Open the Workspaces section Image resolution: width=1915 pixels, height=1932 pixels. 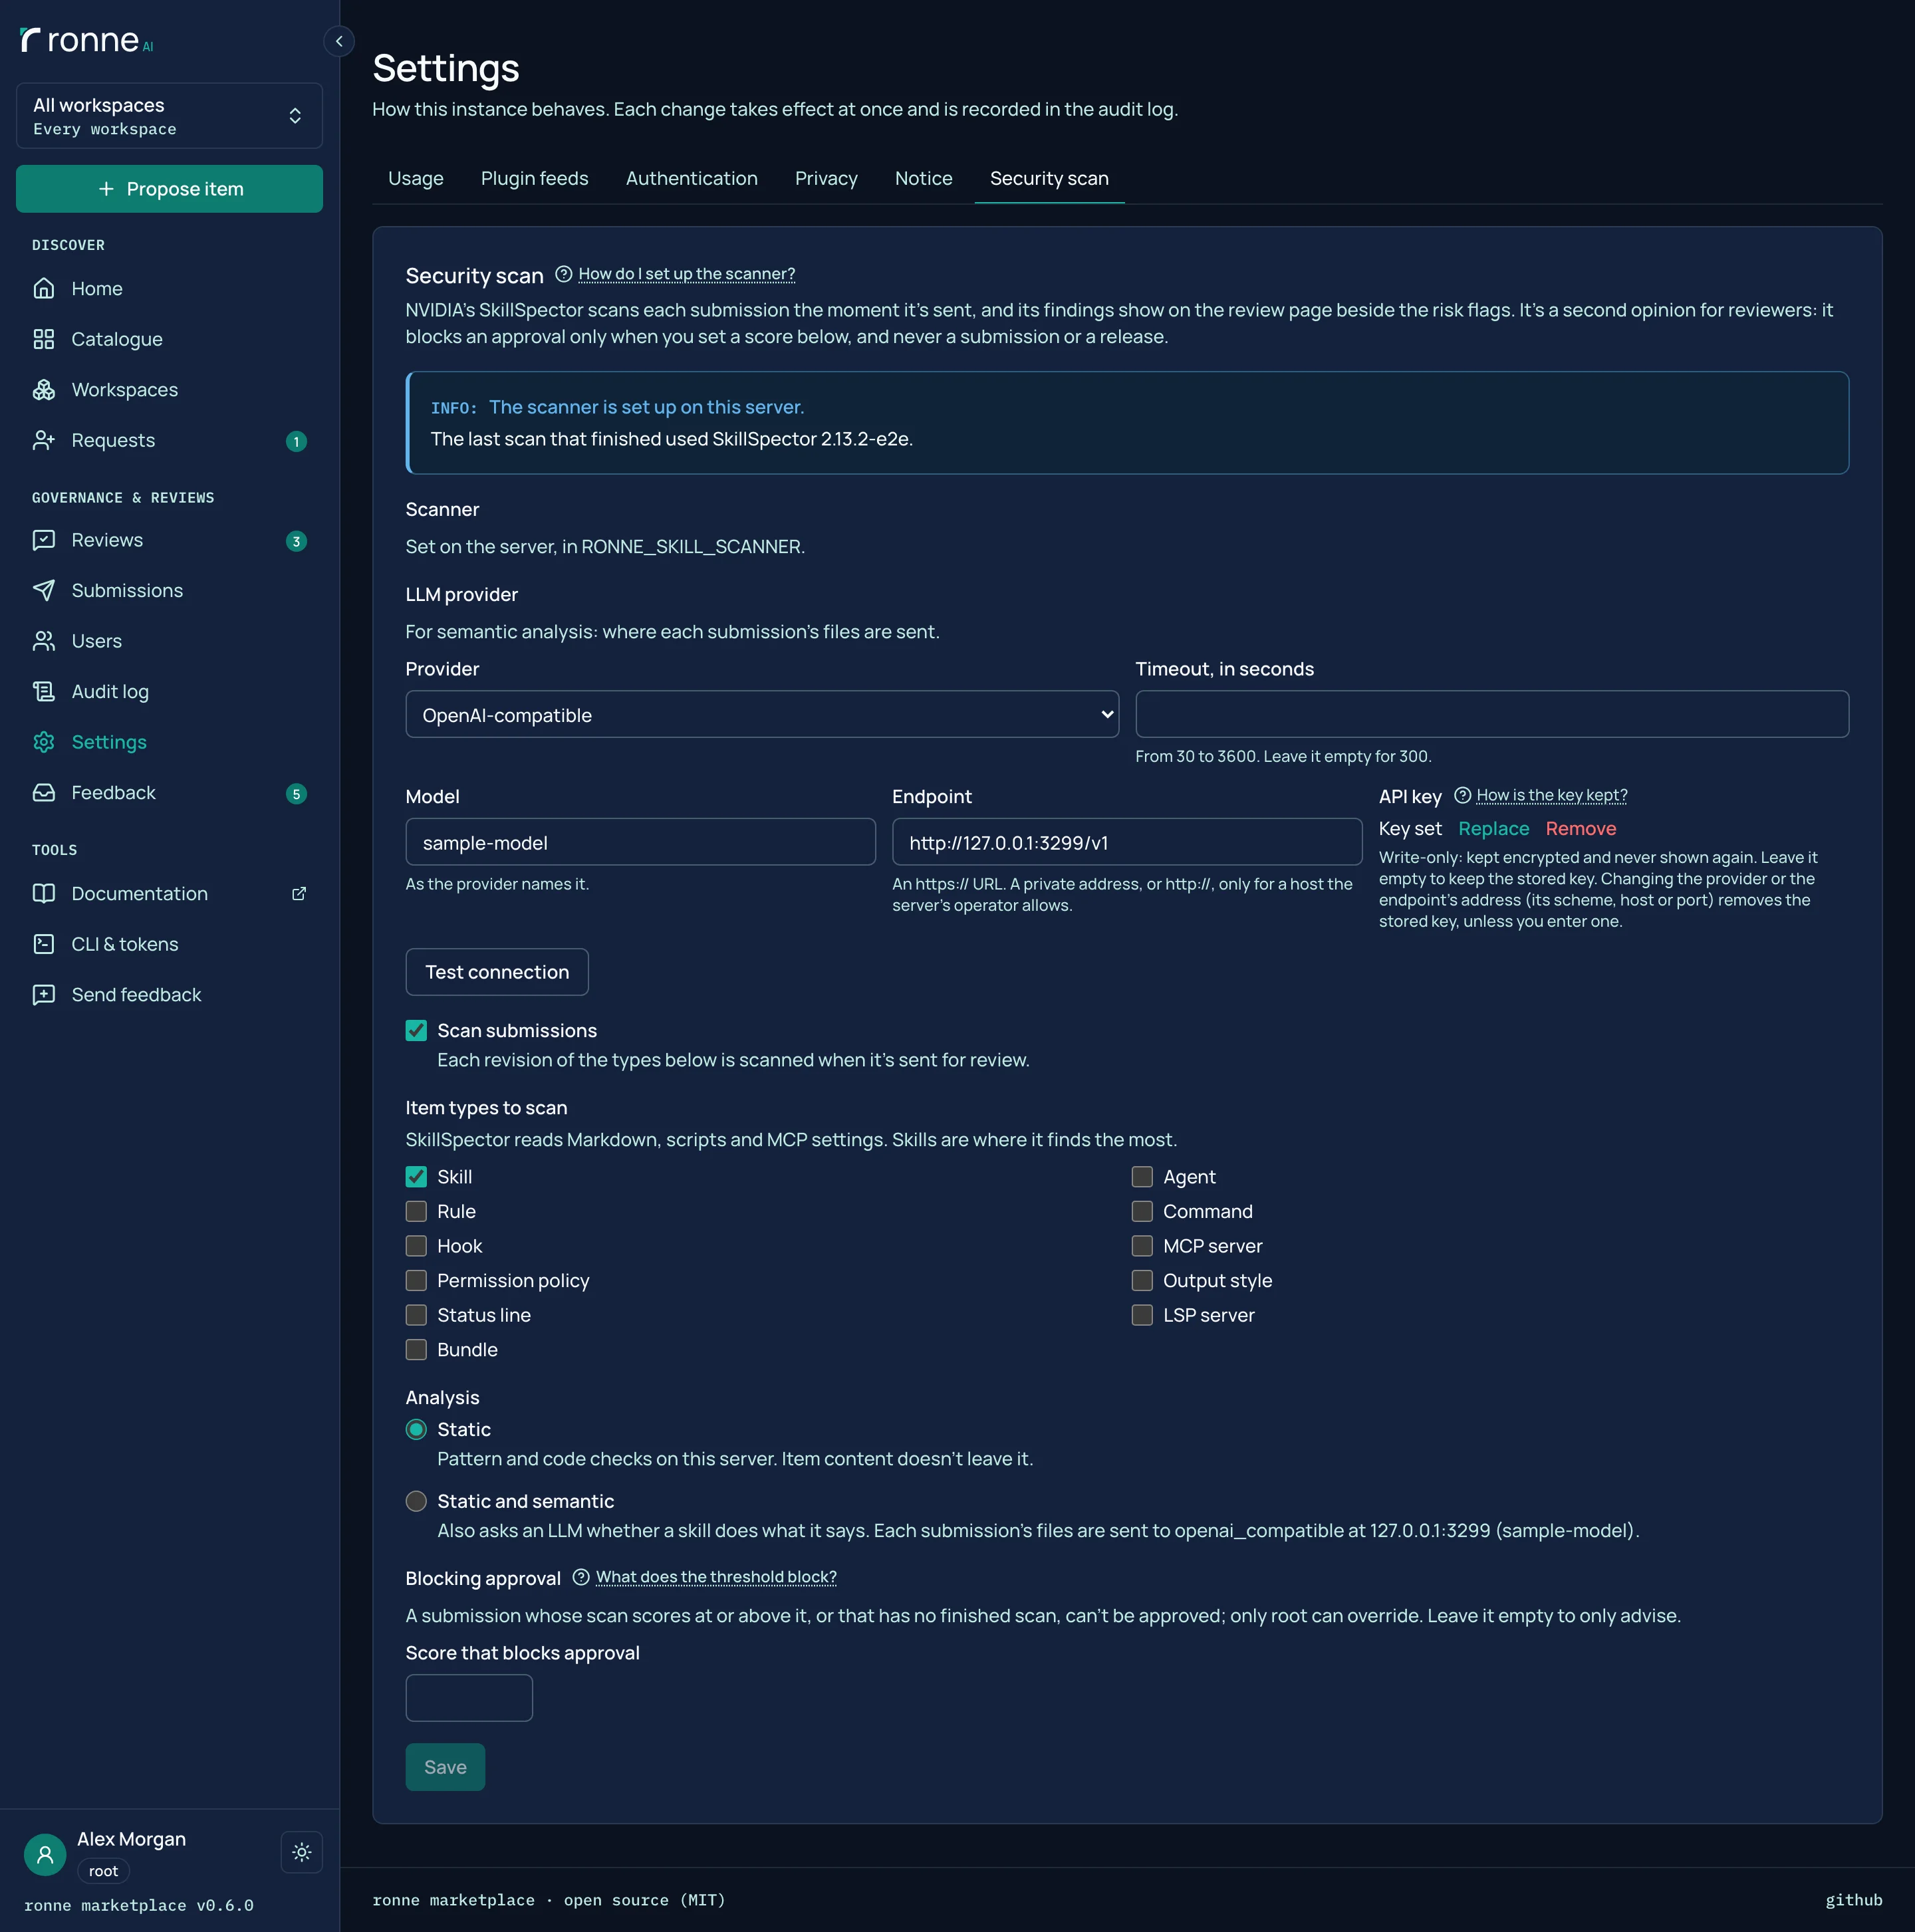(x=169, y=390)
